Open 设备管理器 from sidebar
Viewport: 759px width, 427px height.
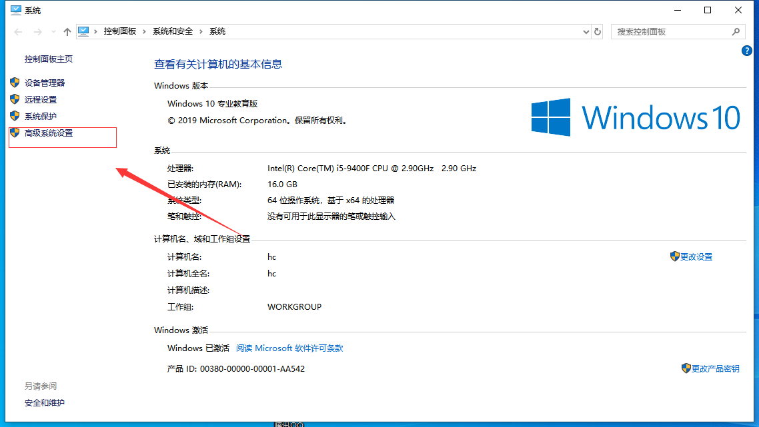[45, 83]
